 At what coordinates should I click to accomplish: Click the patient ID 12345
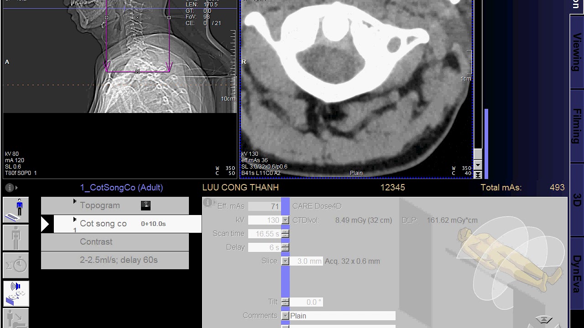392,187
